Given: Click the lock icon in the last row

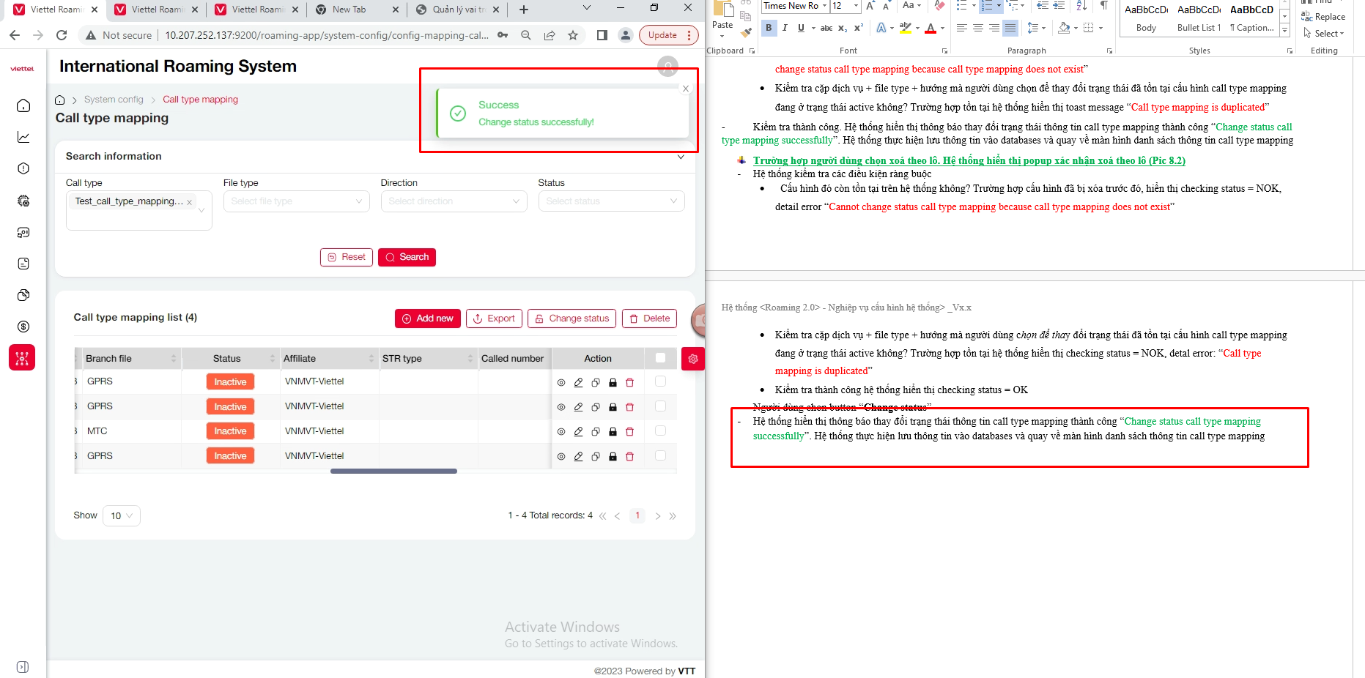Looking at the screenshot, I should click(613, 457).
